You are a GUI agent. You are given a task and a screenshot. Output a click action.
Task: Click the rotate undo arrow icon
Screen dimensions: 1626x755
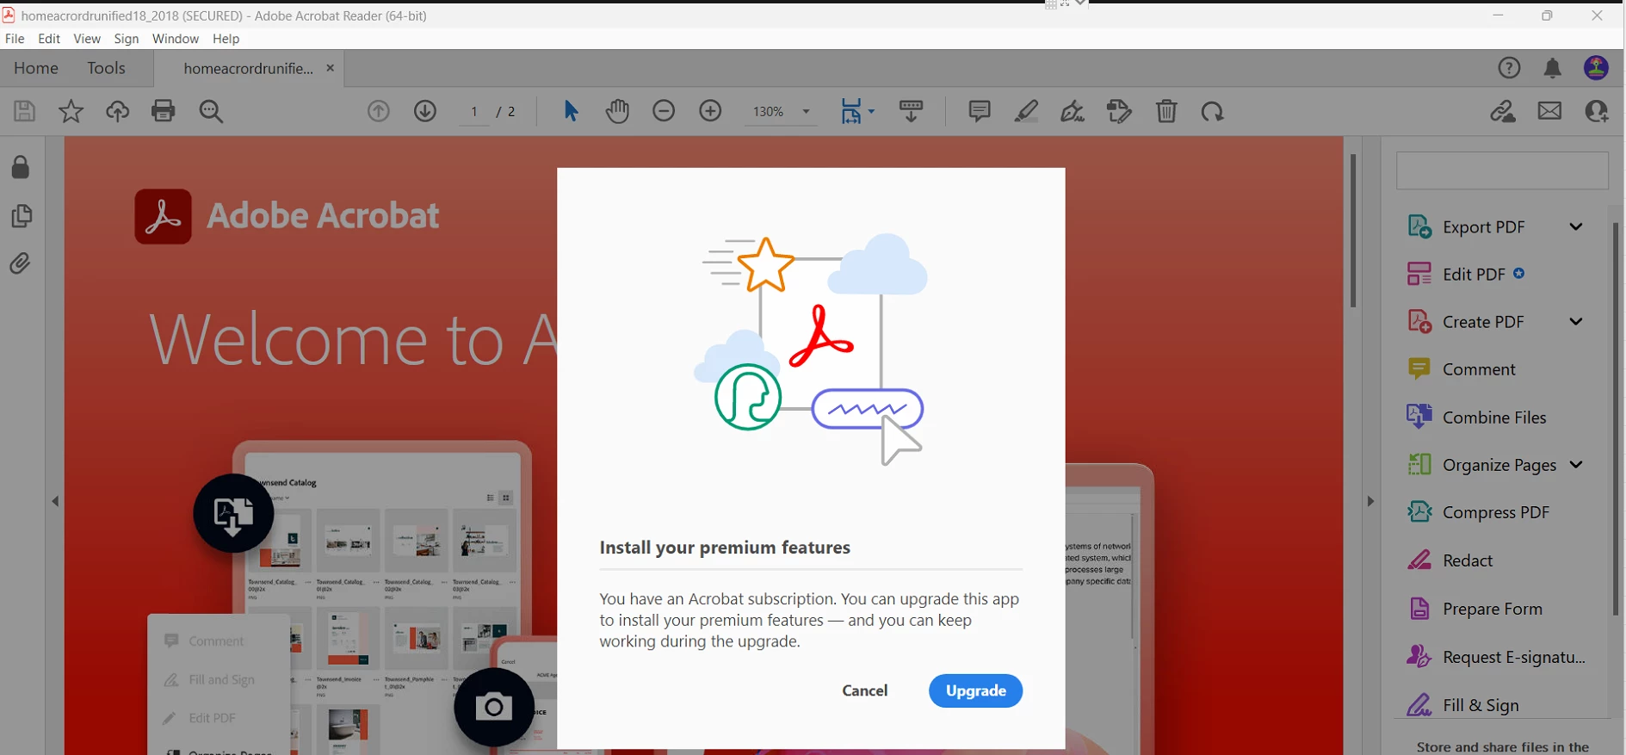(1213, 111)
